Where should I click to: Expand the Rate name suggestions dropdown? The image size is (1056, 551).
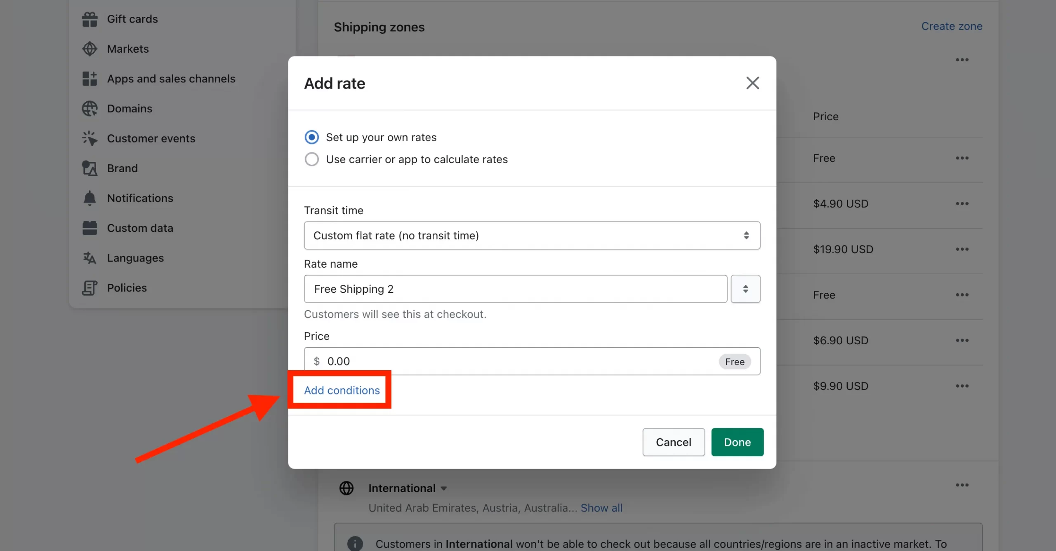745,289
